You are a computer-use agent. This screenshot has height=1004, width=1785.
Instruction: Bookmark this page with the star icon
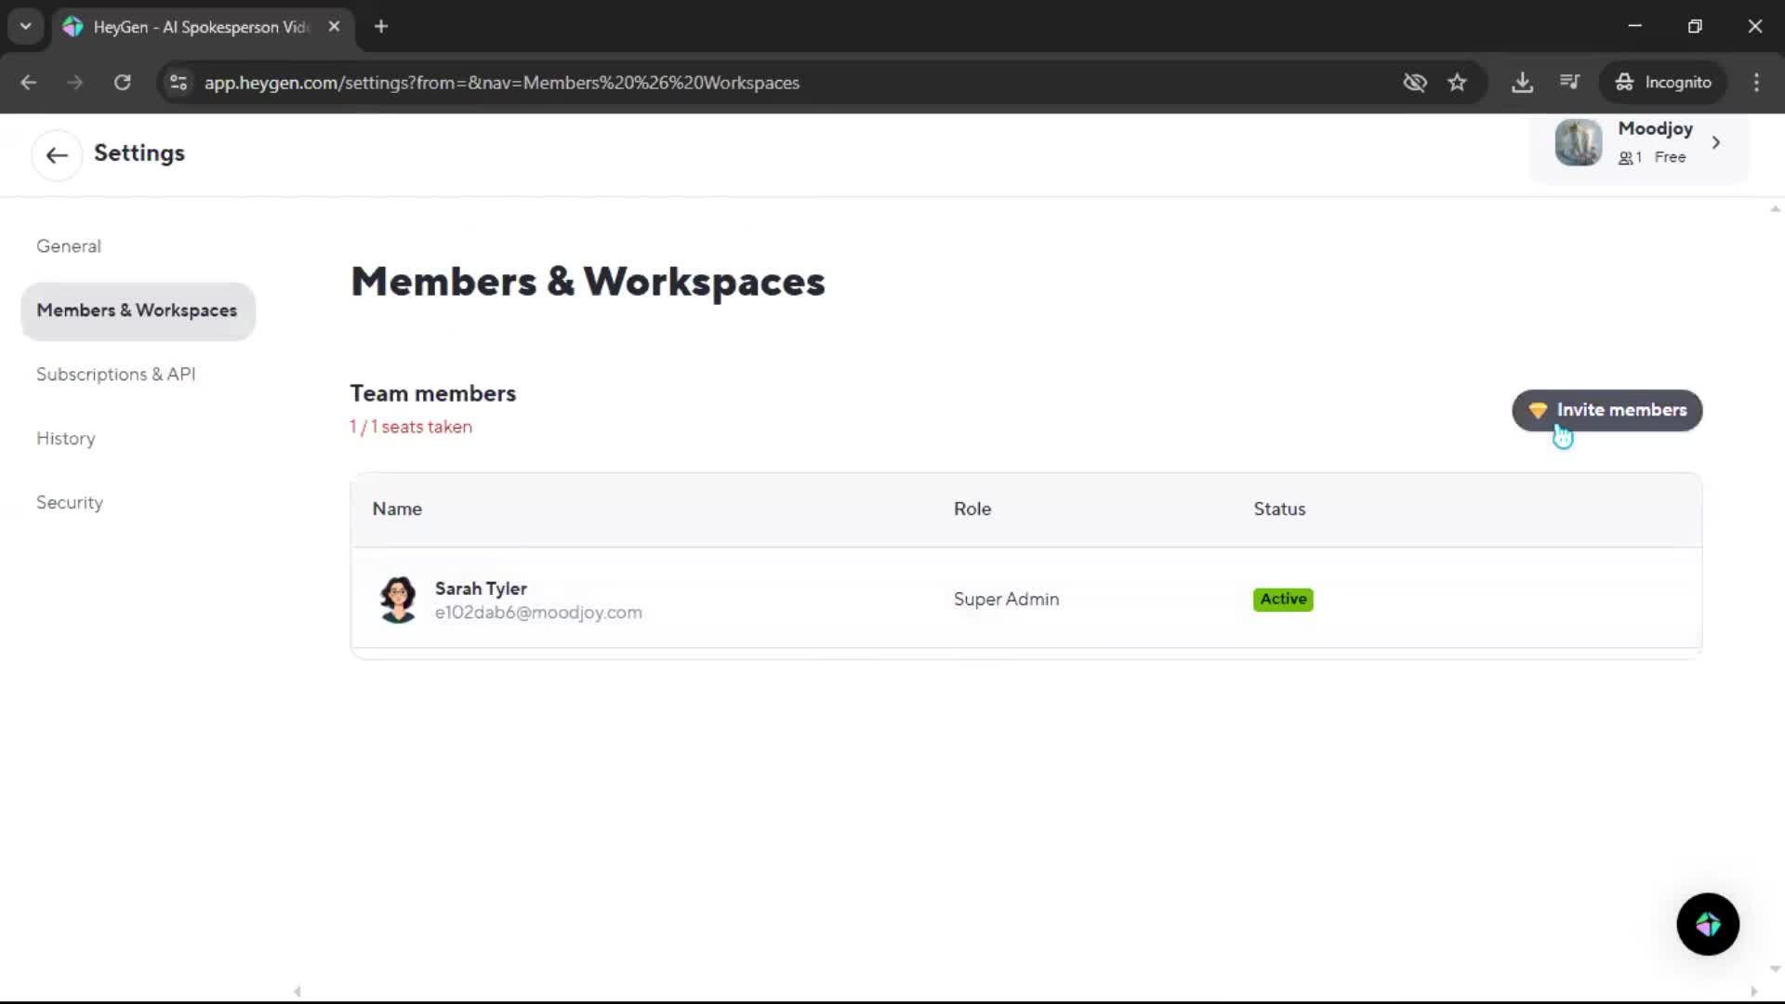[1457, 83]
